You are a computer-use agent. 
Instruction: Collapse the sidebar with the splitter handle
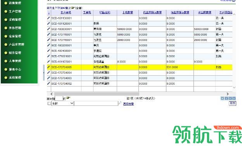pyautogui.click(x=44, y=73)
